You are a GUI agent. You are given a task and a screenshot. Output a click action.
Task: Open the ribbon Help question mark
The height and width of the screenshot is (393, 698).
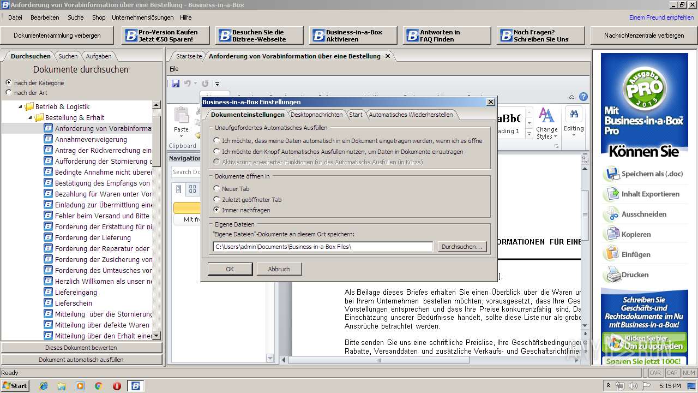pyautogui.click(x=583, y=97)
